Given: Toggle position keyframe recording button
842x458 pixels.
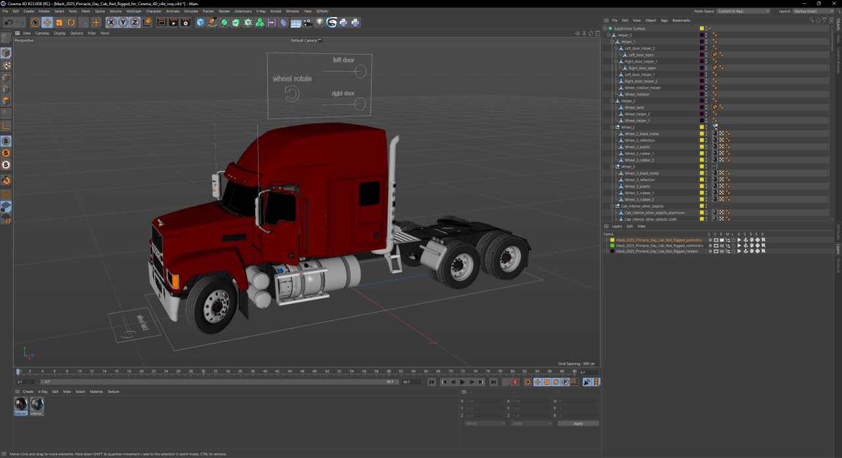Looking at the screenshot, I should pyautogui.click(x=537, y=382).
